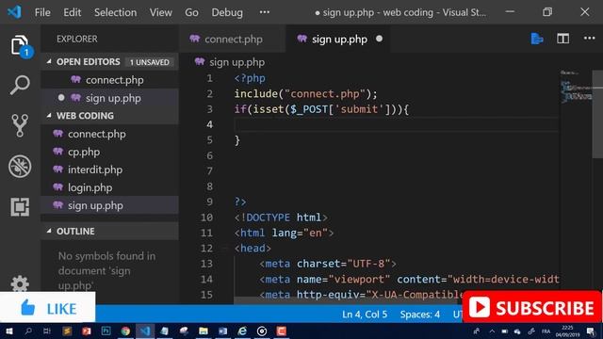Click the '<head>' tag on line 12
This screenshot has width=603, height=339.
(253, 249)
